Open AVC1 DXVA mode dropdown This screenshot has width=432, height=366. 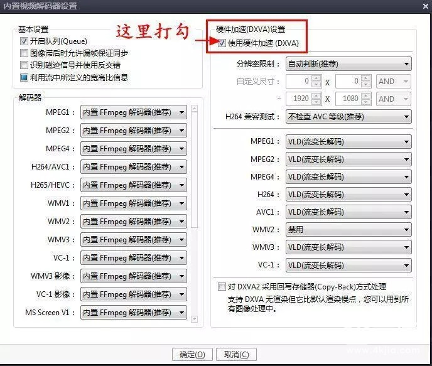[348, 212]
